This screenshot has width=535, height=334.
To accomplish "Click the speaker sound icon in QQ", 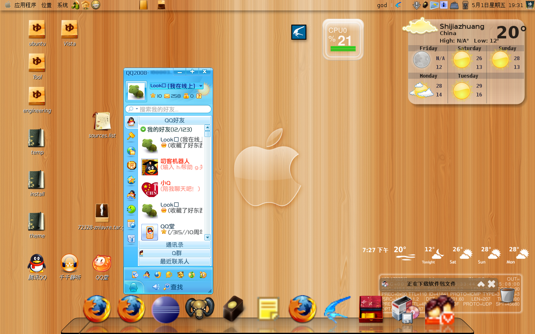I will point(156,287).
